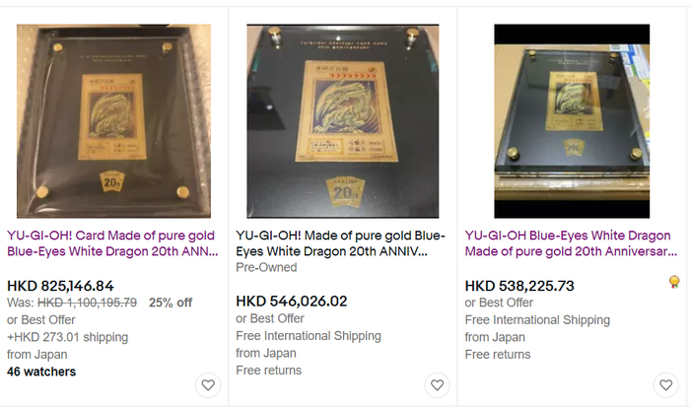Click "Free returns" under the HKD 538,225.73 listing
Viewport: 690px width, 407px height.
[498, 355]
